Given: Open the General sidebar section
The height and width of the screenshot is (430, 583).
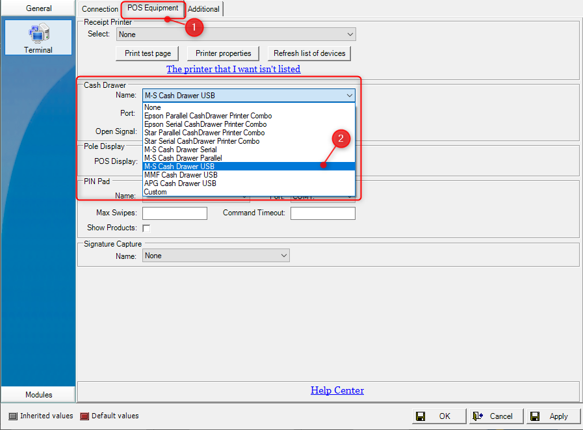Looking at the screenshot, I should (x=38, y=8).
